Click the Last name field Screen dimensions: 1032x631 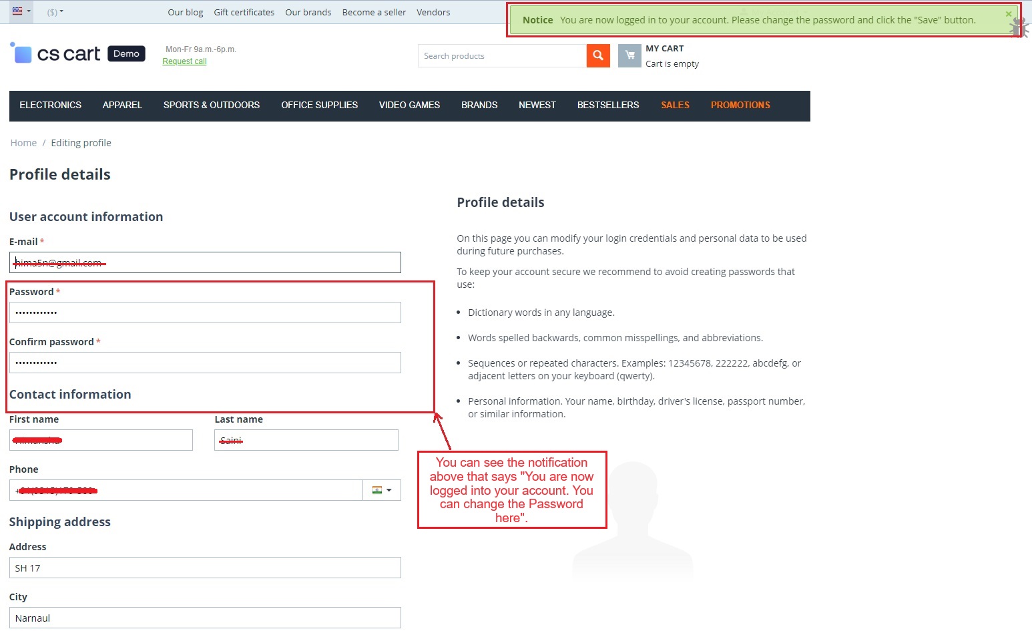coord(306,440)
